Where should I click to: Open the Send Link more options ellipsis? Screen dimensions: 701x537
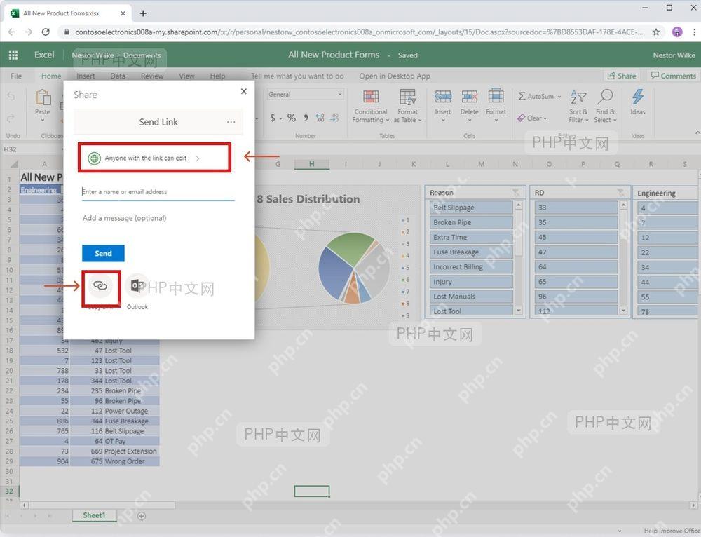[231, 122]
